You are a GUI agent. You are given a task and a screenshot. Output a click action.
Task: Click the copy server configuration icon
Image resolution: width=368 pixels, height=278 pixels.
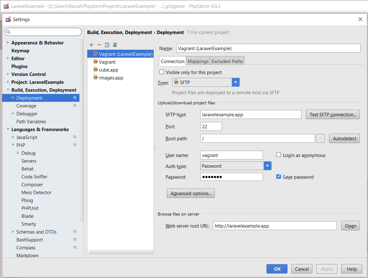coord(107,45)
